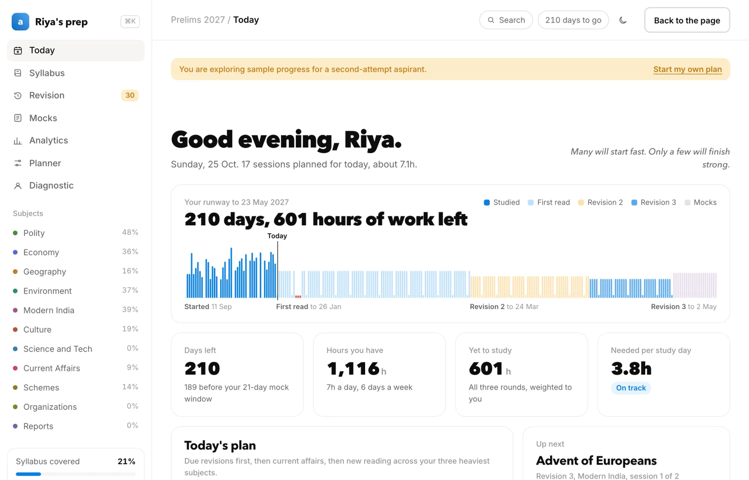This screenshot has height=480, width=749.
Task: Click the Diagnostic label in the sidebar
Action: pyautogui.click(x=51, y=185)
